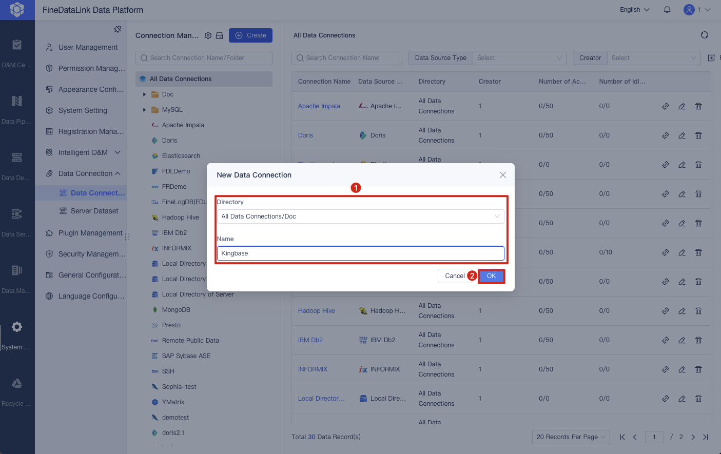The height and width of the screenshot is (454, 721).
Task: Click the refresh icon above the connections table
Action: coord(704,35)
